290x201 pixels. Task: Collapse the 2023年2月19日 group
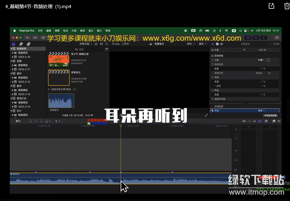pos(49,89)
